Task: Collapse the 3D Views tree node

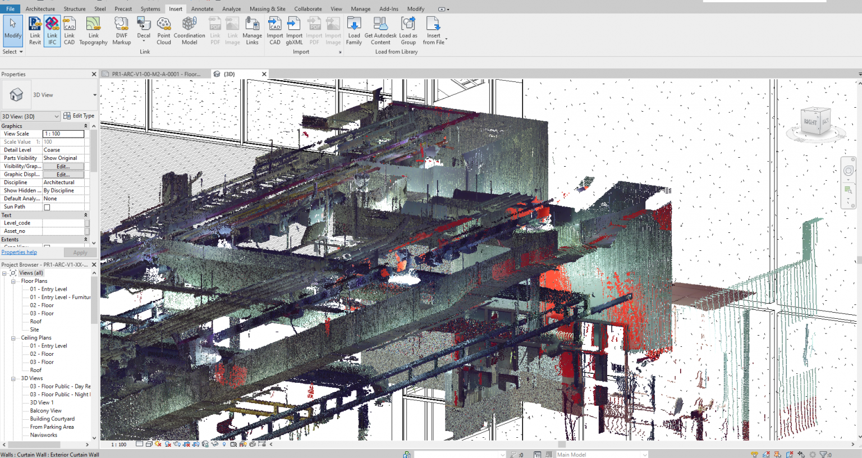Action: click(13, 378)
